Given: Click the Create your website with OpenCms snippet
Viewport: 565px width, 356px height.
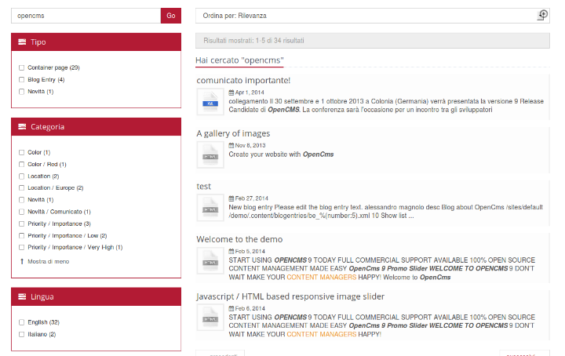Looking at the screenshot, I should [281, 154].
